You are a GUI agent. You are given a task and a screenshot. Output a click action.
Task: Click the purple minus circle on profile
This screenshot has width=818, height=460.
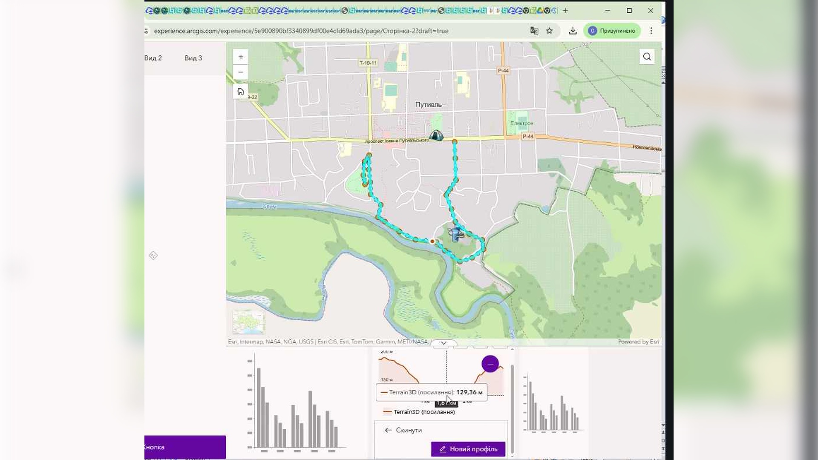coord(490,364)
